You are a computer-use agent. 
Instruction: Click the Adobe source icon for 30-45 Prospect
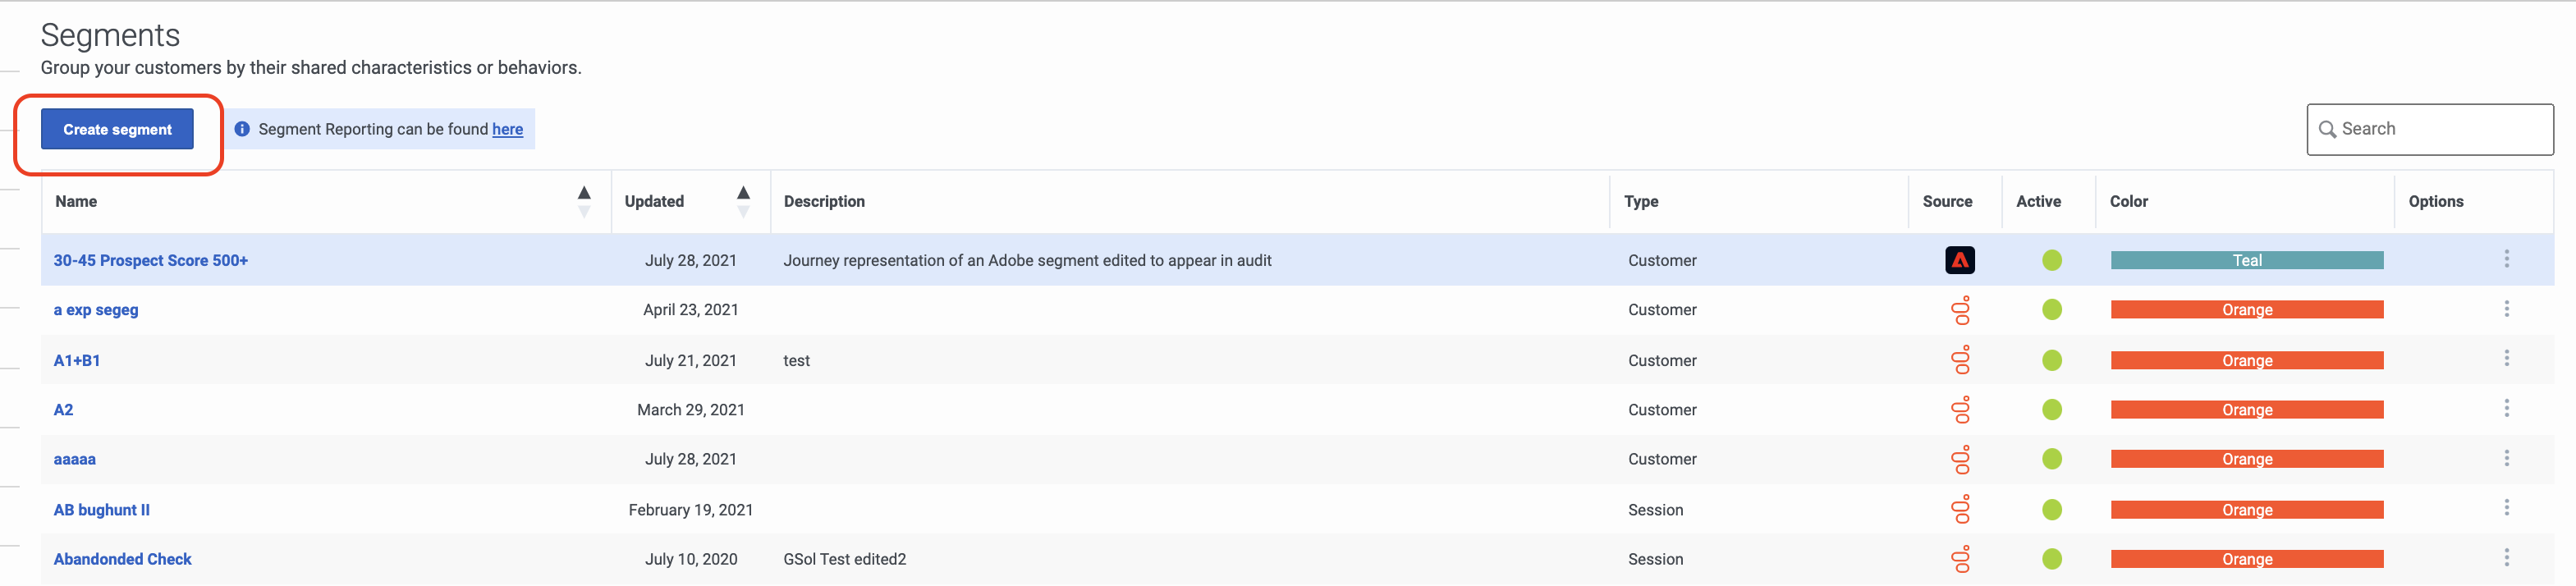point(1959,260)
